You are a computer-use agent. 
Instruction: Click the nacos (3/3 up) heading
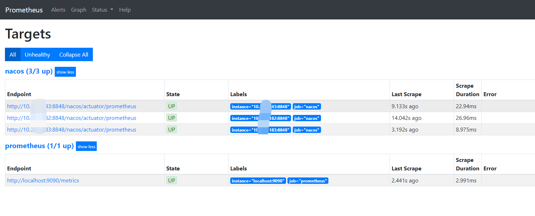(29, 71)
